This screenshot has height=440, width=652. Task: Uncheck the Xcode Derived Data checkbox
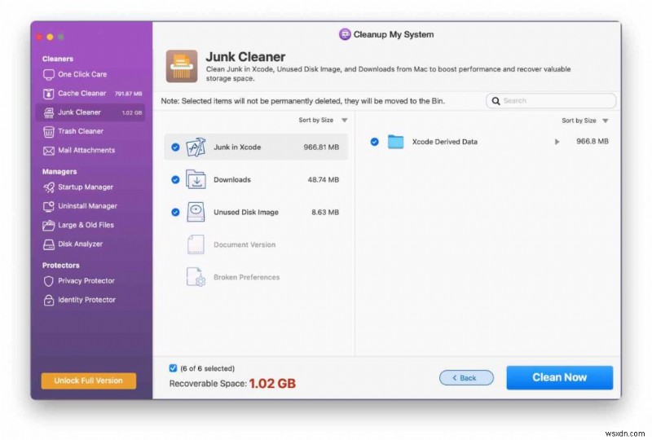(375, 142)
